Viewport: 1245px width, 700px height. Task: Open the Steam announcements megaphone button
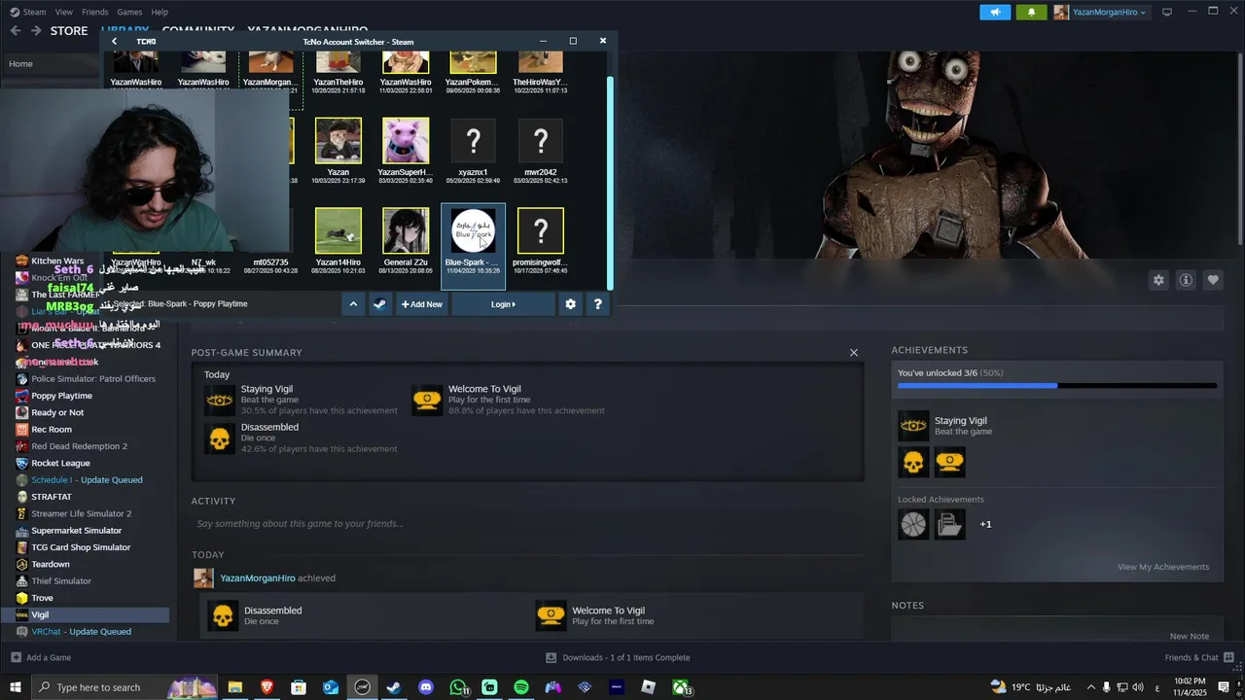pyautogui.click(x=995, y=12)
